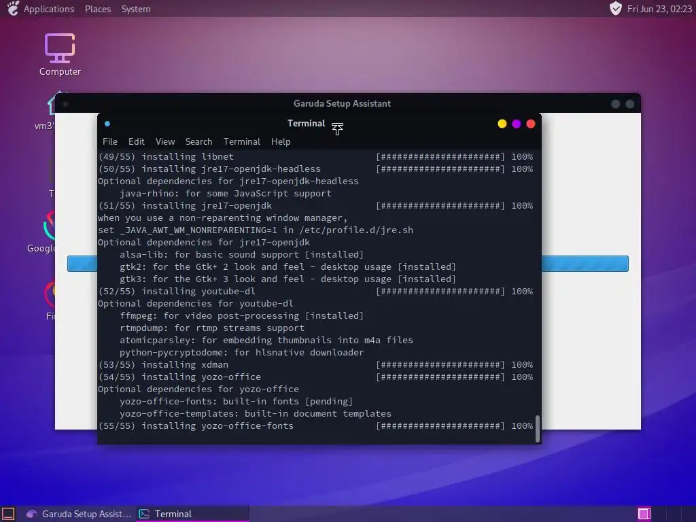Click the text '(52/55) installing youtube-dl'
The height and width of the screenshot is (522, 696).
(177, 291)
